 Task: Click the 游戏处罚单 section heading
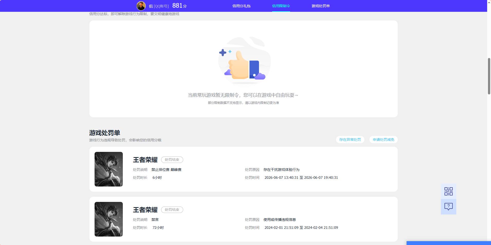105,133
